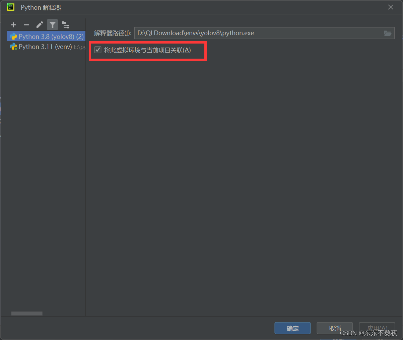The height and width of the screenshot is (340, 403).
Task: Click the interpreter list horizontal scrollbar
Action: (x=27, y=314)
